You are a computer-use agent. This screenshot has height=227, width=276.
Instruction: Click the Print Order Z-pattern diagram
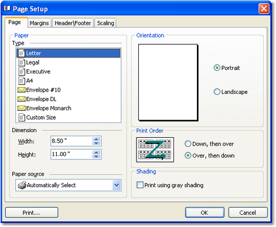(155, 150)
